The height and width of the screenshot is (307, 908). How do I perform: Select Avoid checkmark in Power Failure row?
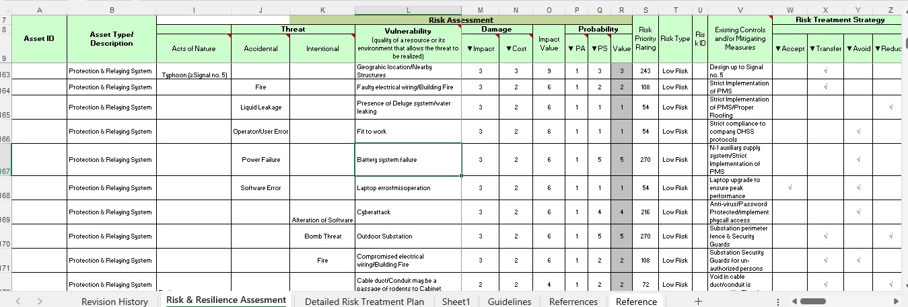click(858, 160)
